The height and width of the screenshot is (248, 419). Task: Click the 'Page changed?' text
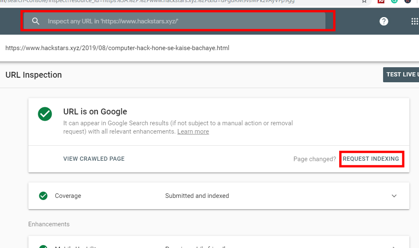(315, 159)
